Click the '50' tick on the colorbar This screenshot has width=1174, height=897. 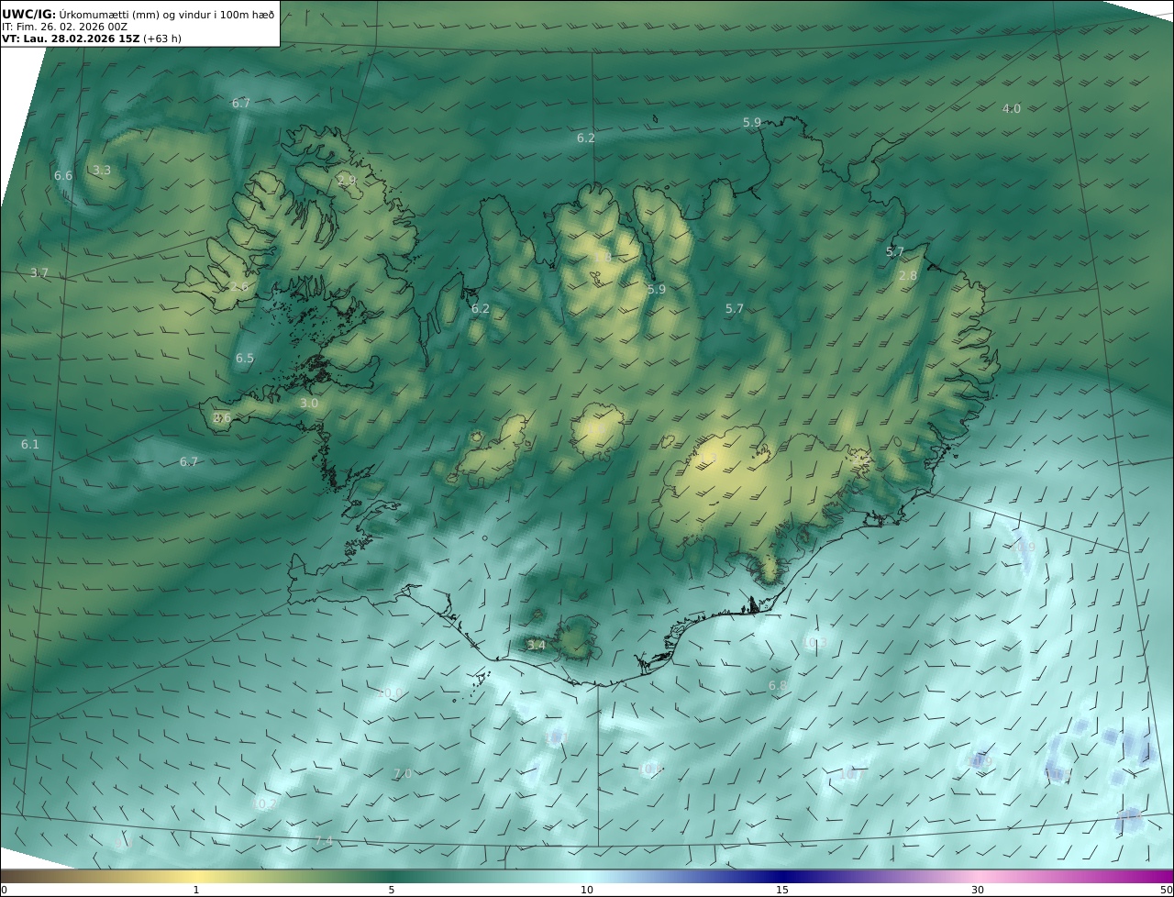pos(1166,890)
